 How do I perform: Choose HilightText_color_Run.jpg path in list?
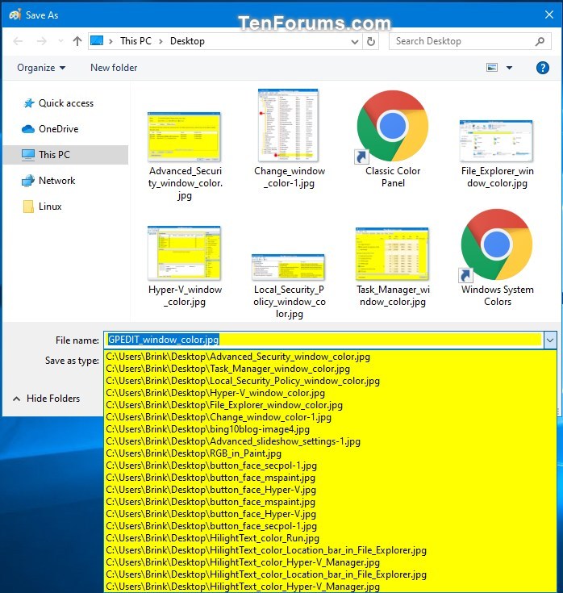coord(330,538)
